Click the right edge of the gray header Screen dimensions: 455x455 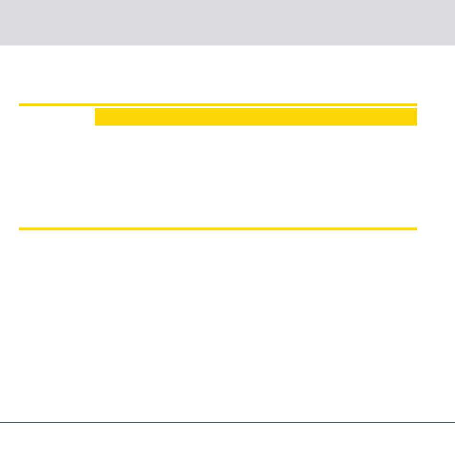(453, 23)
